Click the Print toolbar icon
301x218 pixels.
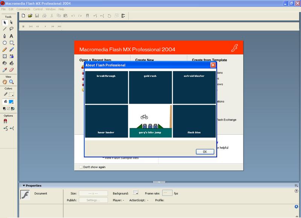44,16
